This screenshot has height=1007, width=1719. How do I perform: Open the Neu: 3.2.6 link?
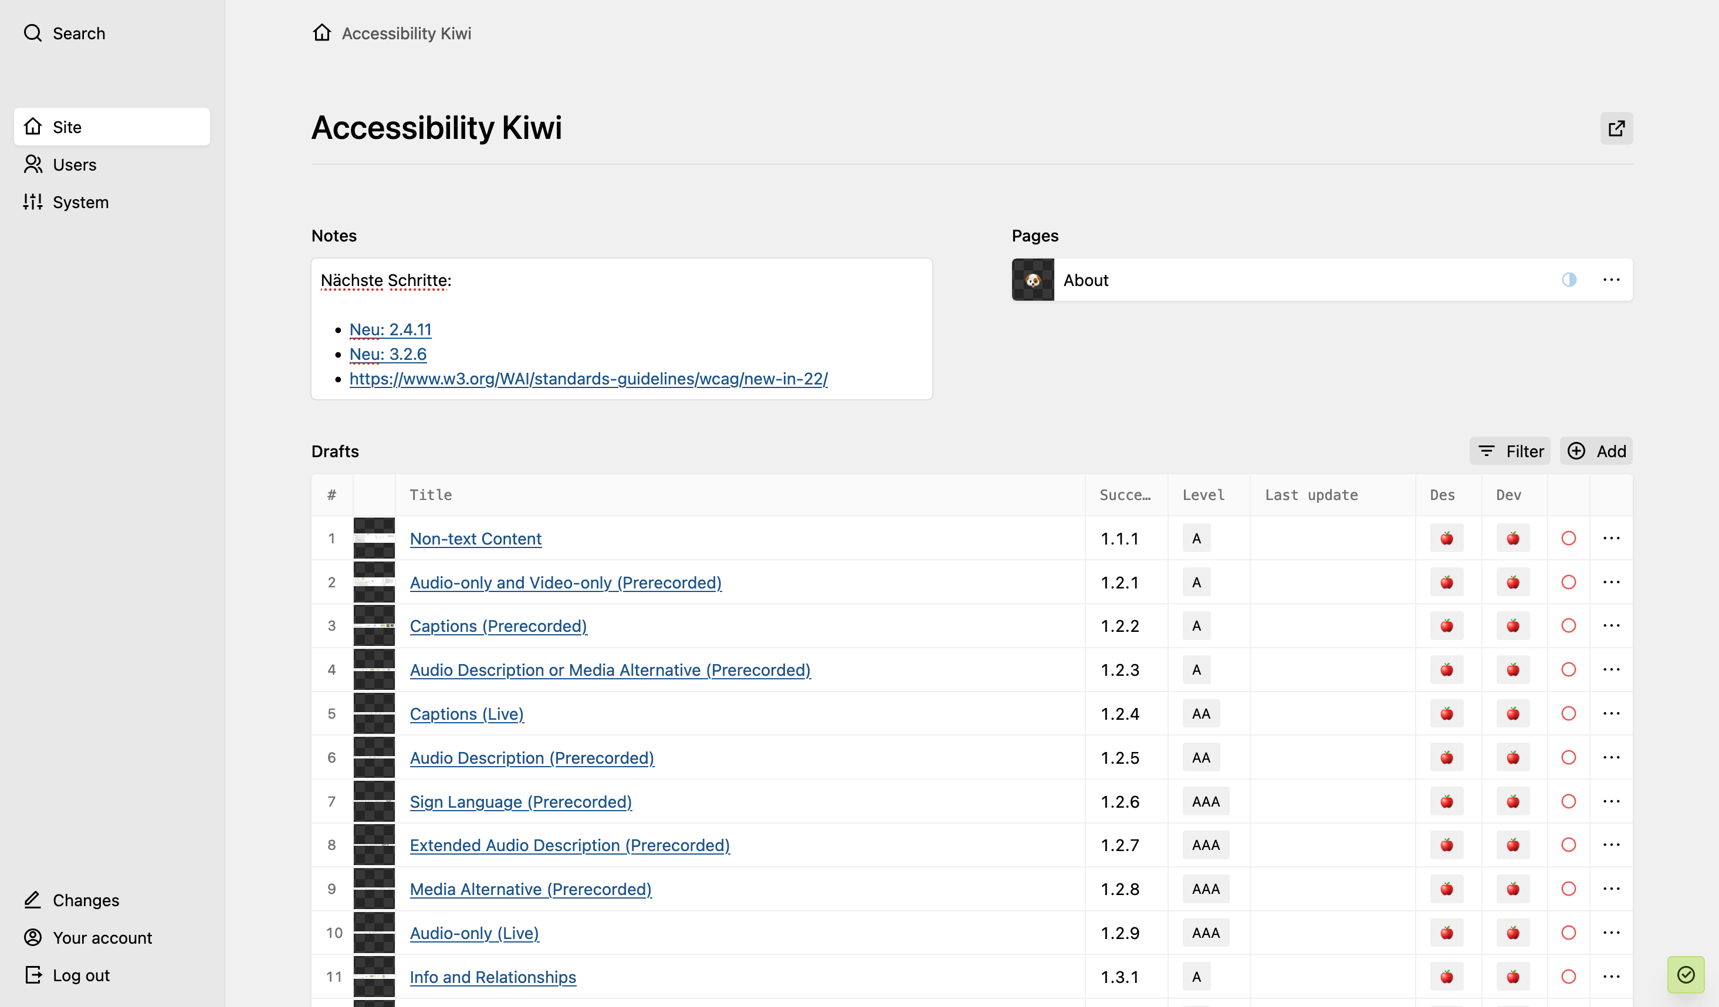point(387,353)
